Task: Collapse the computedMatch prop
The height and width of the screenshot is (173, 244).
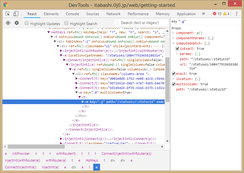Action: click(x=173, y=44)
